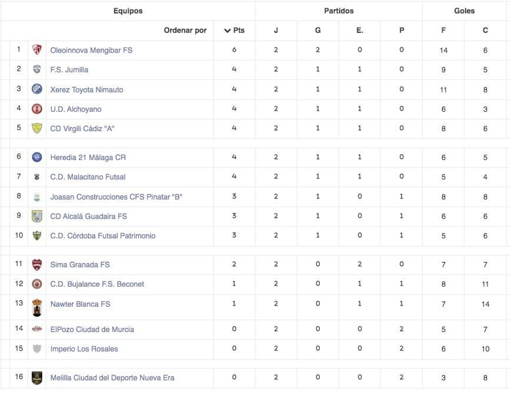Sort by goals C column header
Viewport: 510px width, 394px height.
point(485,30)
